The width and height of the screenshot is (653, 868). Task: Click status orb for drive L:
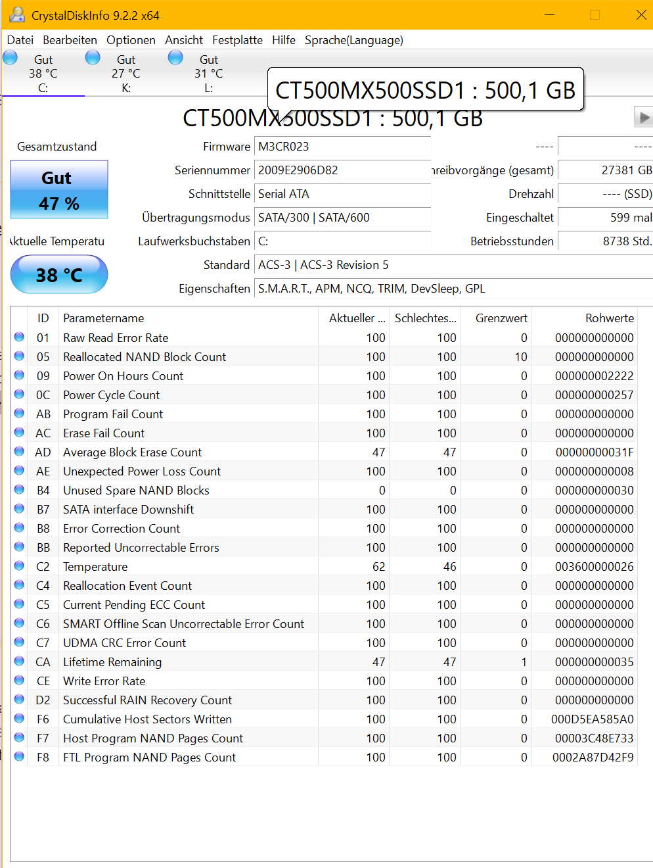coord(175,58)
